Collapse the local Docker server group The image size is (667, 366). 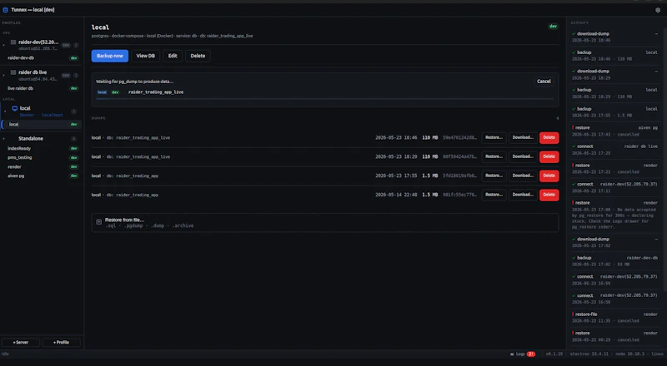click(x=5, y=111)
